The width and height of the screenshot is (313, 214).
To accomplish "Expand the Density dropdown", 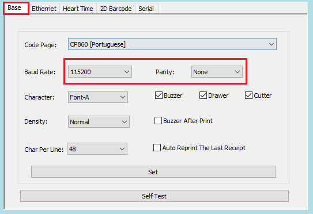I will (x=99, y=122).
